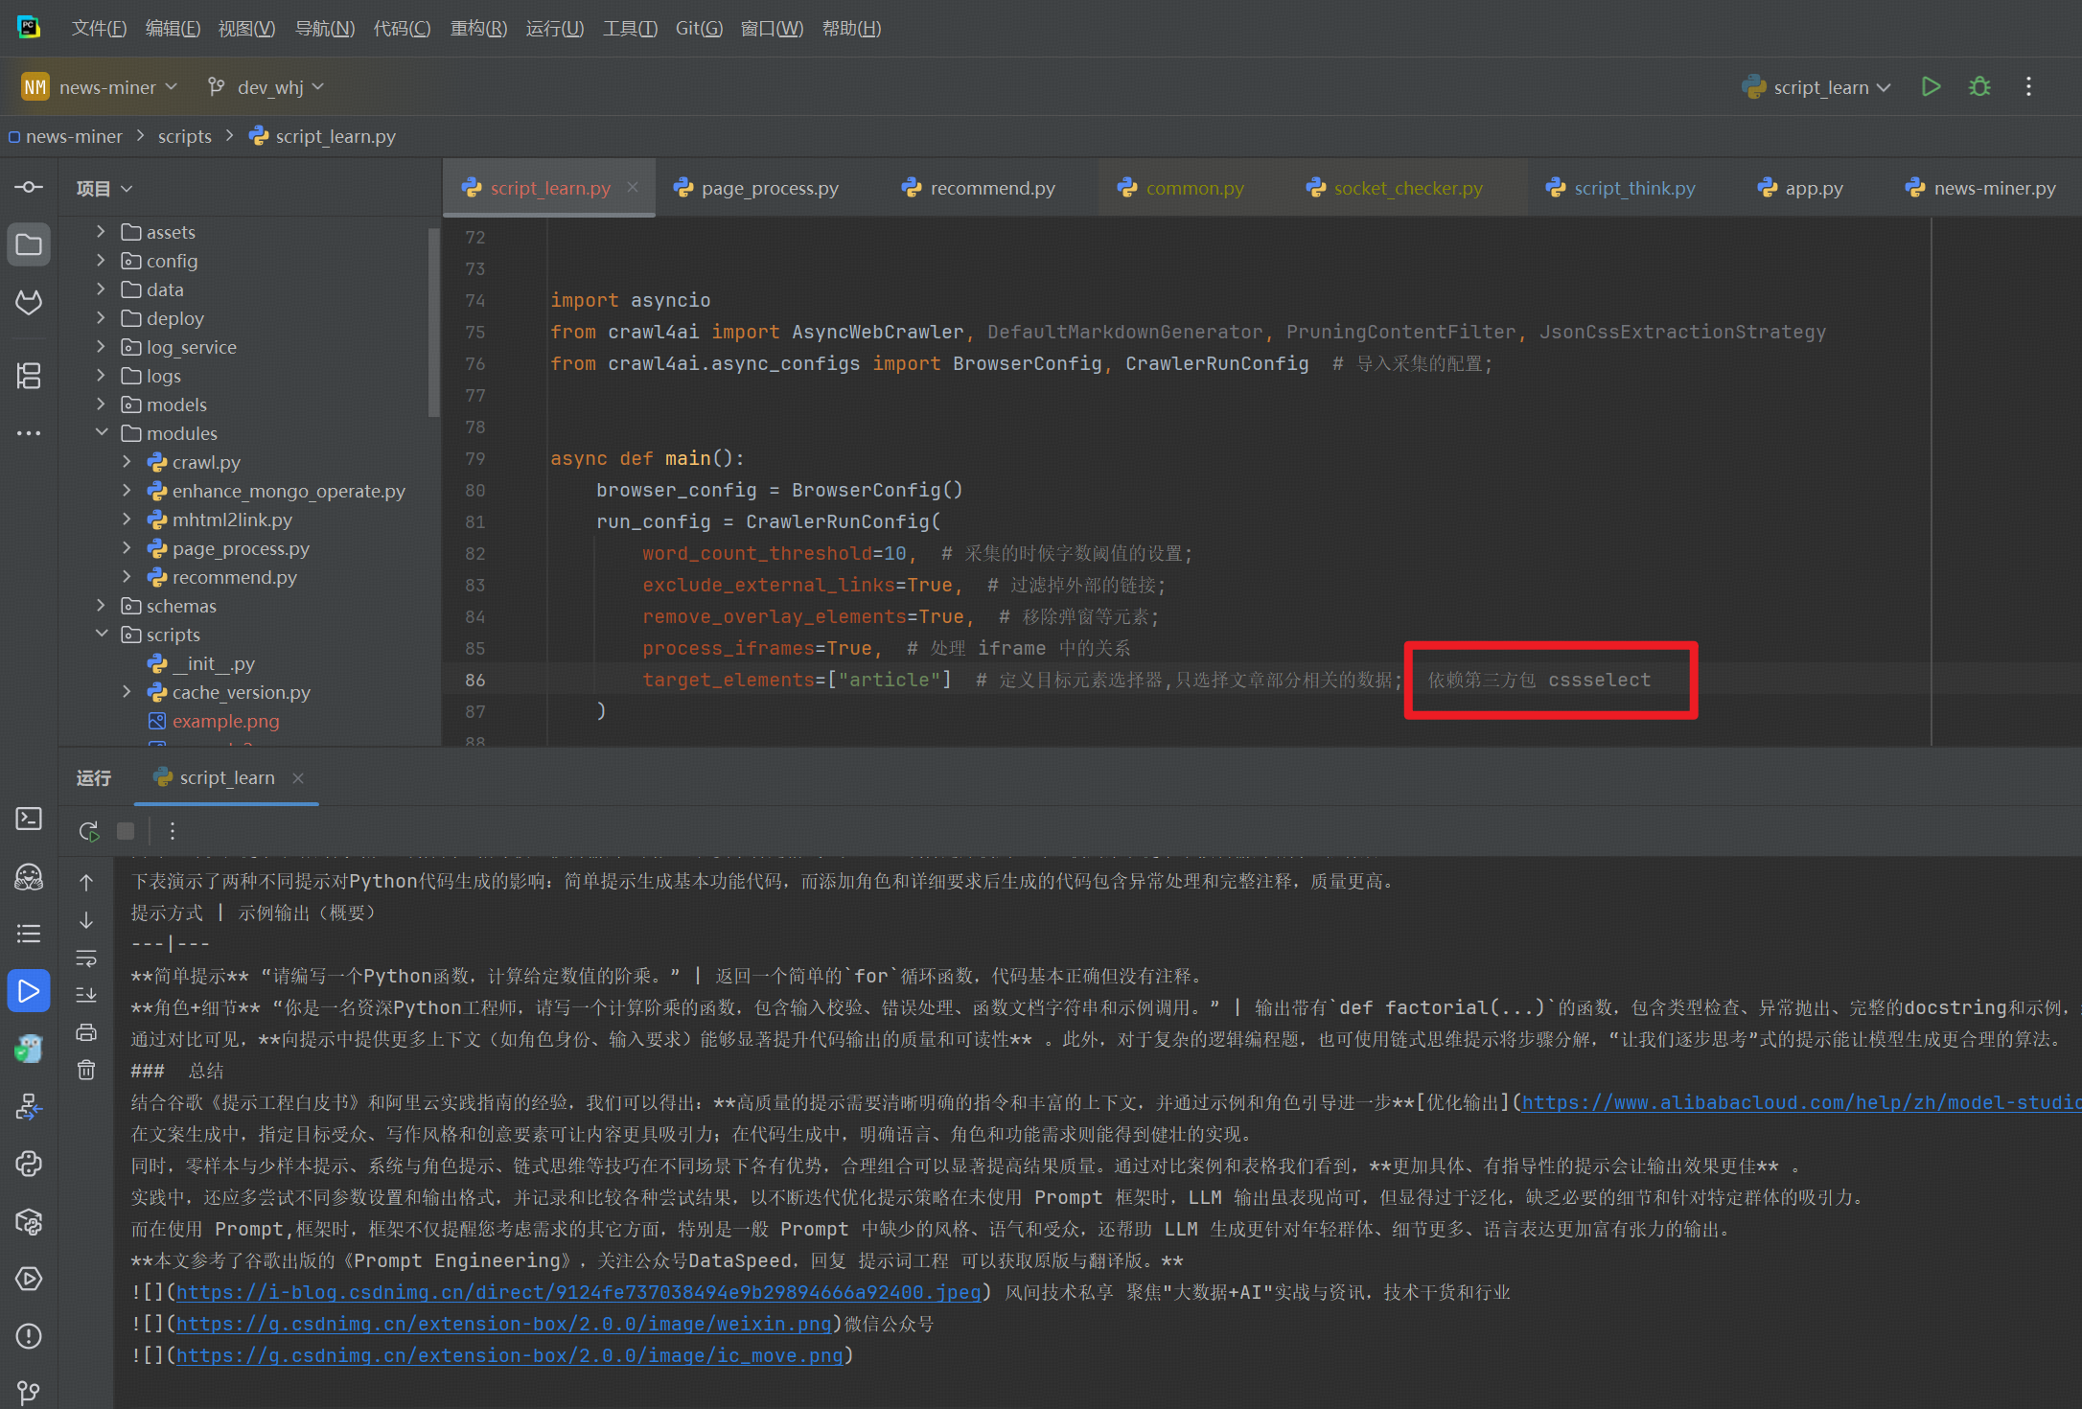Image resolution: width=2082 pixels, height=1409 pixels.
Task: Toggle soft-wrap in run console
Action: (x=86, y=958)
